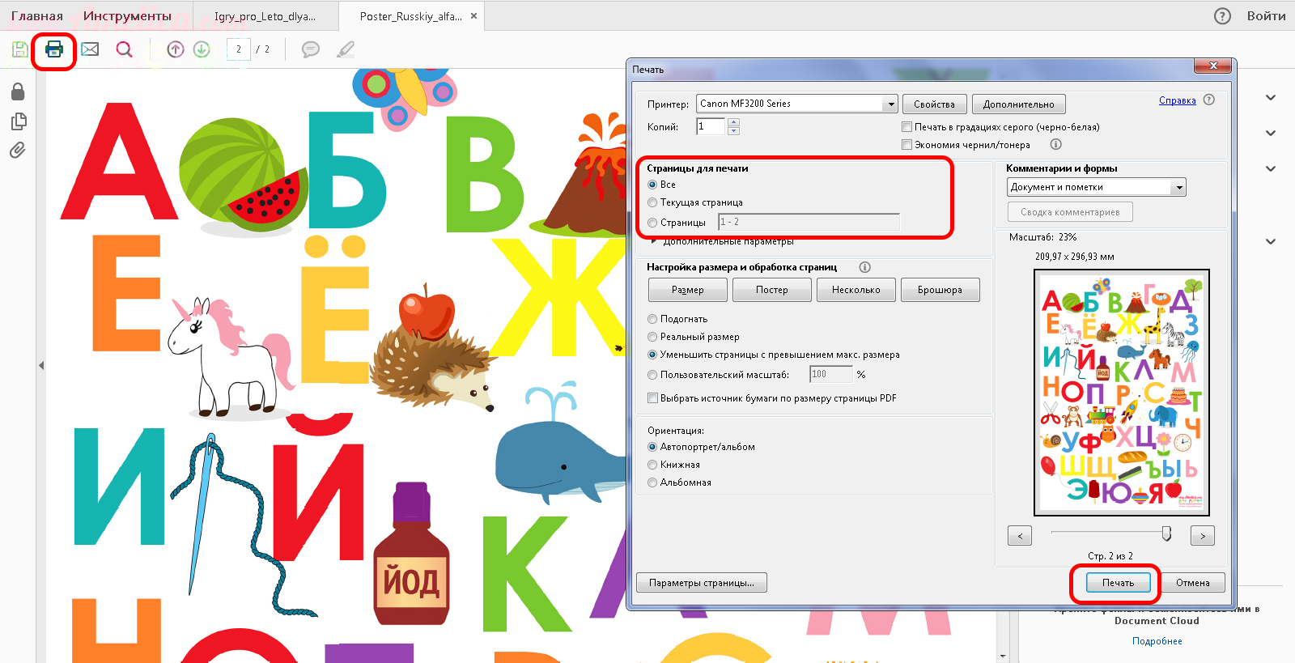The width and height of the screenshot is (1295, 663).
Task: Open the attachments paperclip panel
Action: click(18, 151)
